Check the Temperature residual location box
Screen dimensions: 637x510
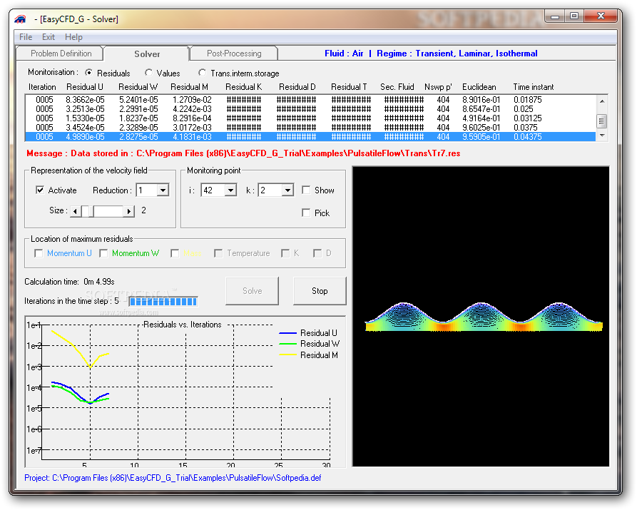click(218, 253)
